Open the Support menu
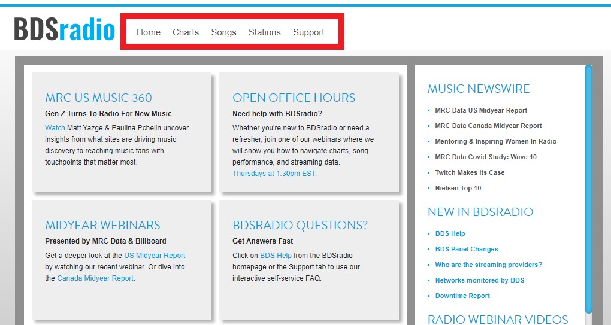Screen dimensions: 611x325 (x=308, y=32)
